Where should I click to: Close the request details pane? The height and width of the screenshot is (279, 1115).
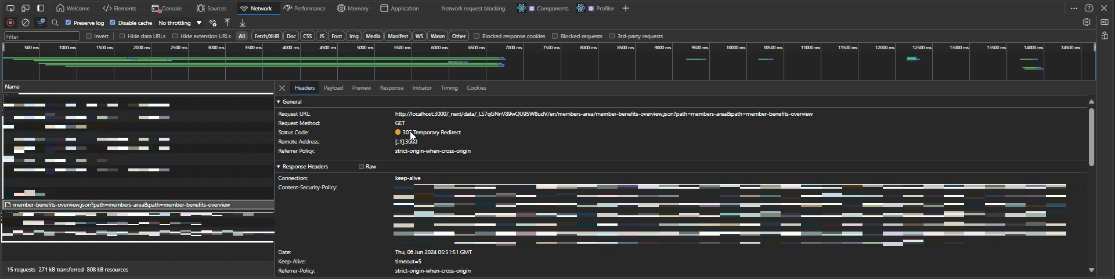point(282,88)
